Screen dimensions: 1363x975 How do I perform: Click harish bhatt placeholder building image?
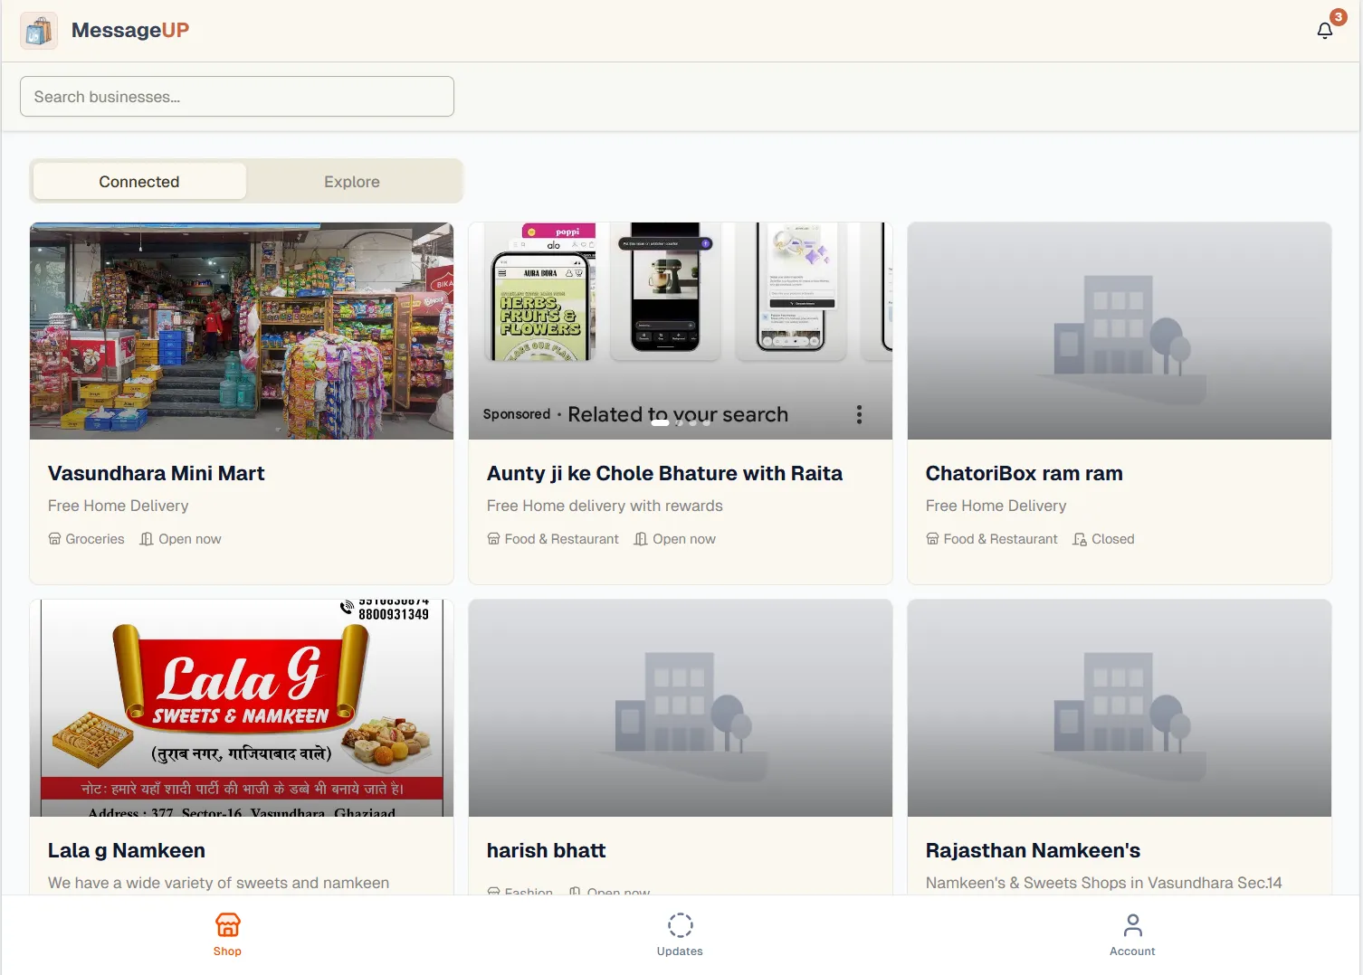(681, 708)
